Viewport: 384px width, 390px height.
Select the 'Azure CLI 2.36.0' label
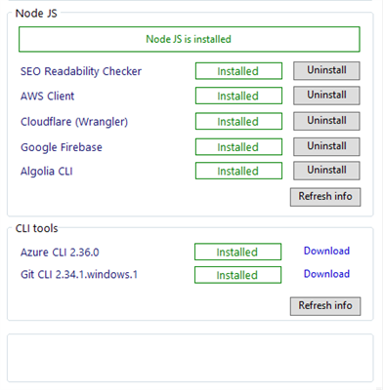60,253
